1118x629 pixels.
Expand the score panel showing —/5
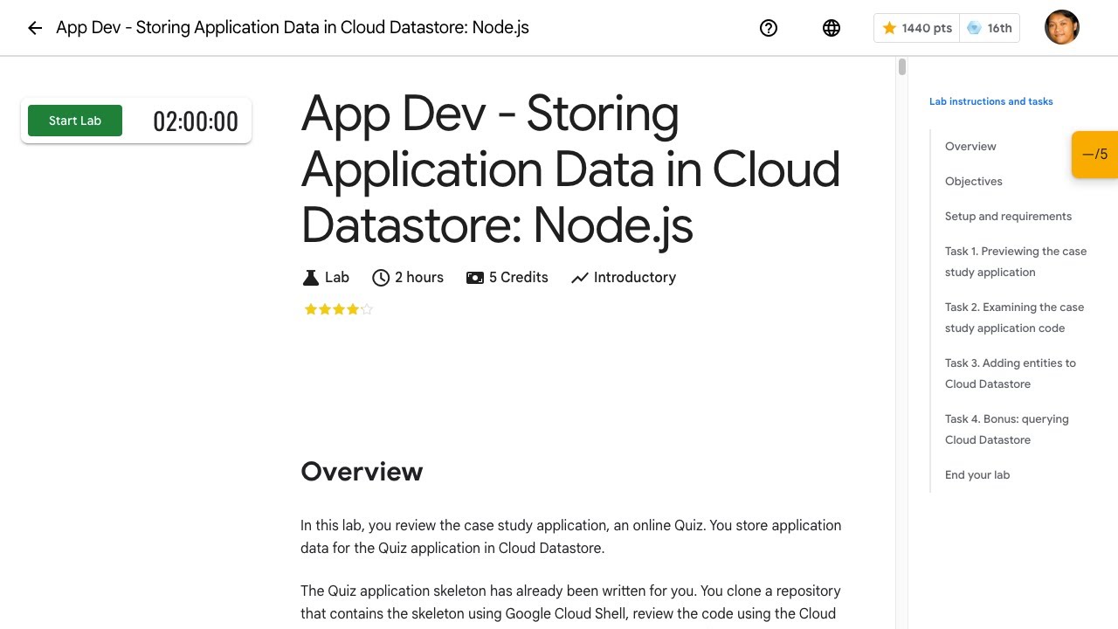point(1094,155)
